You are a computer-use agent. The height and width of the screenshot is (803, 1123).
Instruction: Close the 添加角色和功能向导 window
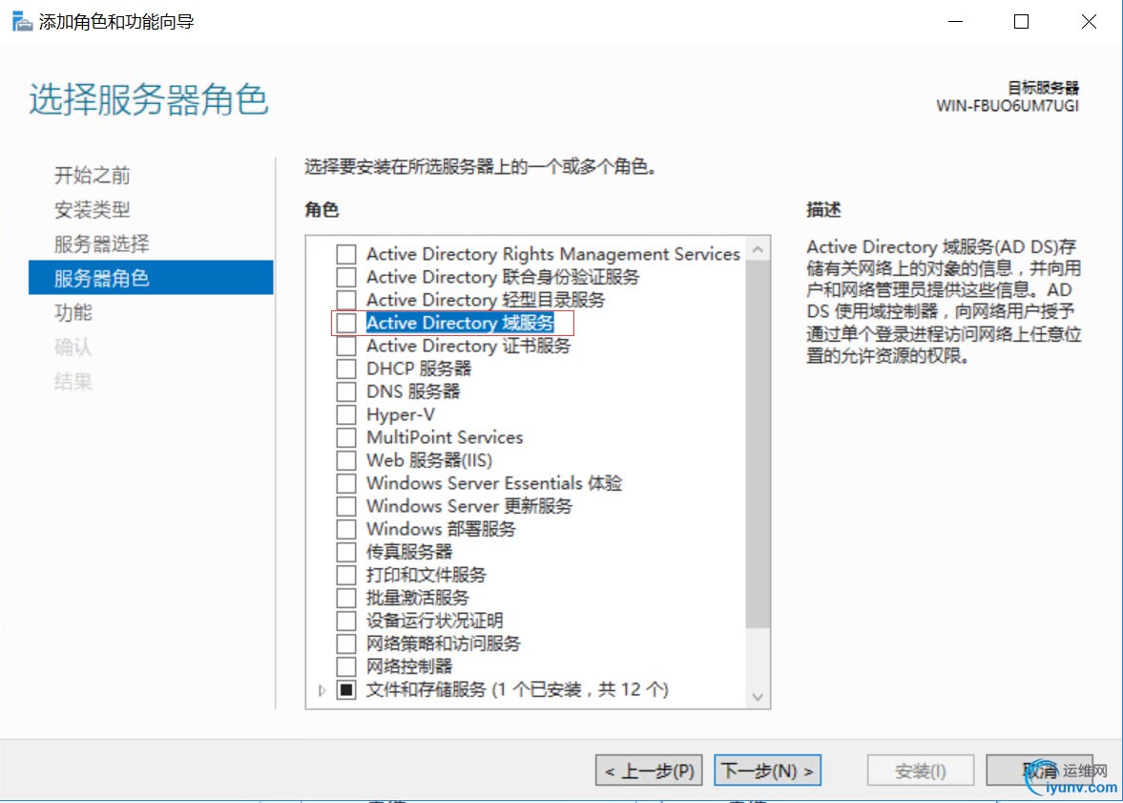coord(1089,22)
